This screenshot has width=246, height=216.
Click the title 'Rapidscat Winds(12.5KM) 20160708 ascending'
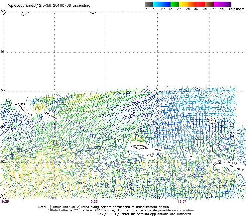point(49,6)
